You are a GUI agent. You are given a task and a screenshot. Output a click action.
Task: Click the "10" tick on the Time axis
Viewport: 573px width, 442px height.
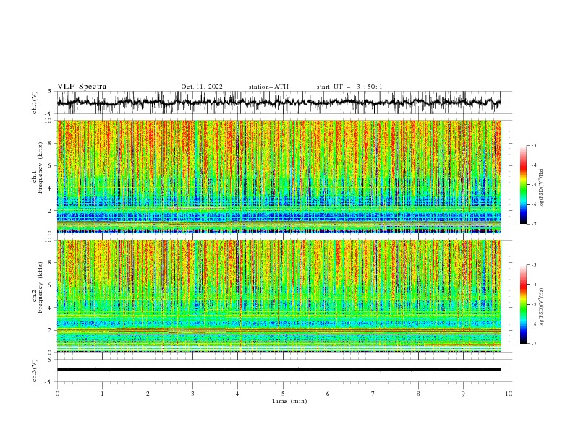(509, 394)
